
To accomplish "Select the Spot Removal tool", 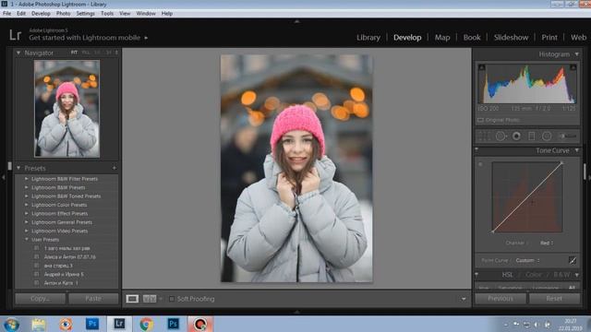I will pos(501,136).
